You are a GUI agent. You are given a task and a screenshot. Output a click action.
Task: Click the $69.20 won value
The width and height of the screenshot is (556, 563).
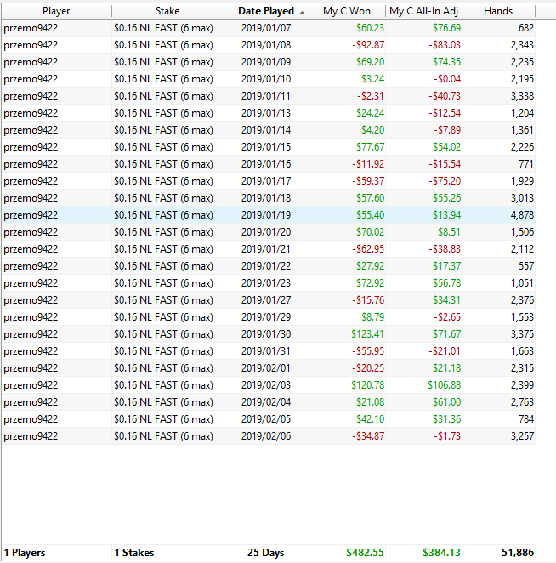370,62
